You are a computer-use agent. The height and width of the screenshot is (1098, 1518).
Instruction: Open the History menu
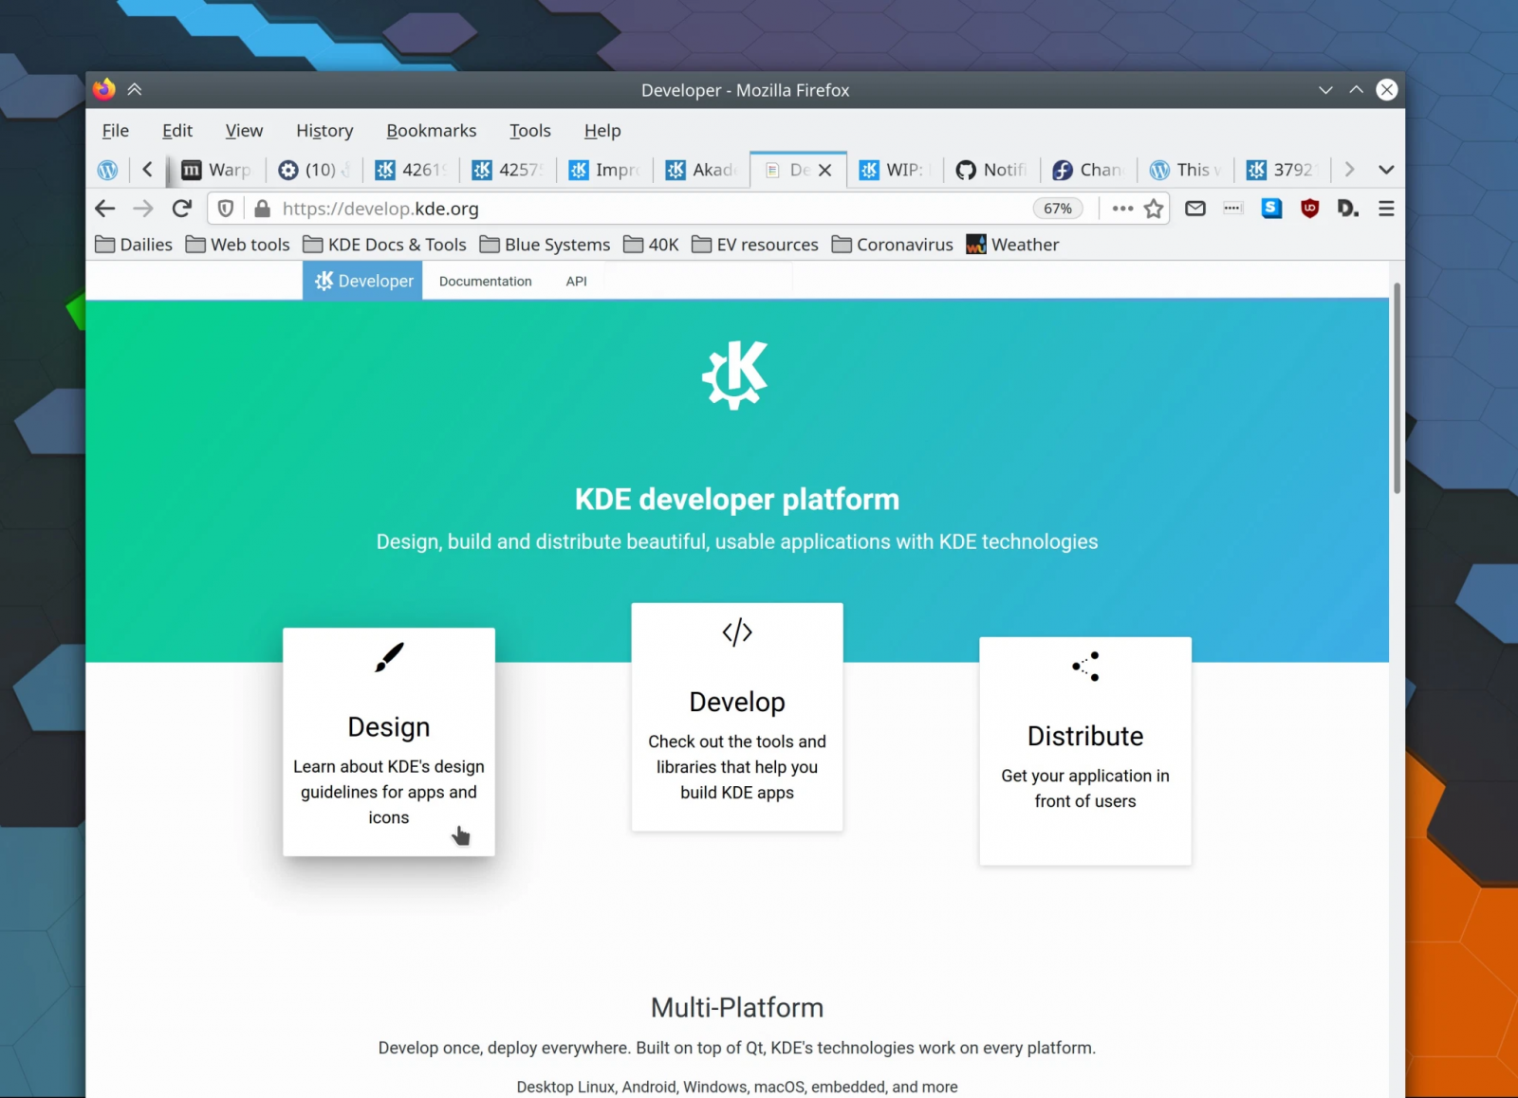(324, 131)
